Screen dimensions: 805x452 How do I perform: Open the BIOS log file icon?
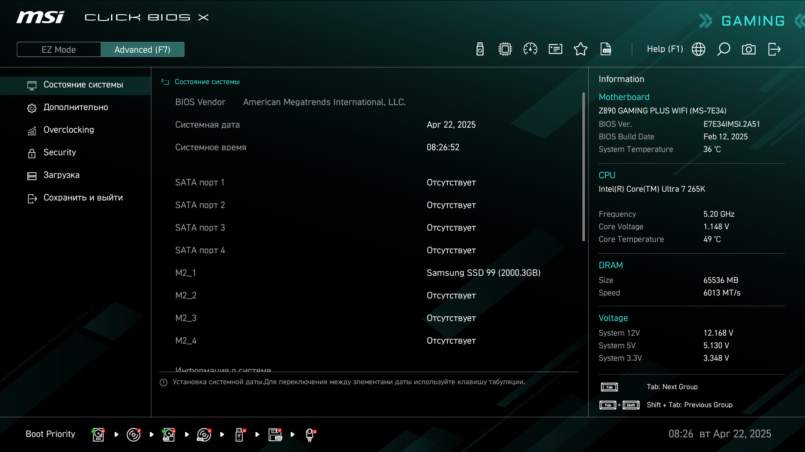[x=606, y=49]
